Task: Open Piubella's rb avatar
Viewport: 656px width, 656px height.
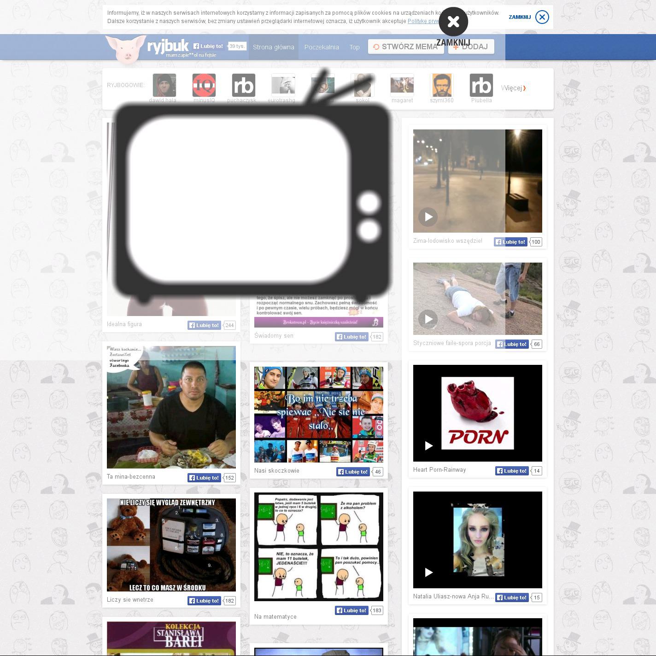Action: pos(481,85)
